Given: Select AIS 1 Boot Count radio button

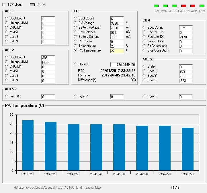Looking at the screenshot, I should point(6,18).
